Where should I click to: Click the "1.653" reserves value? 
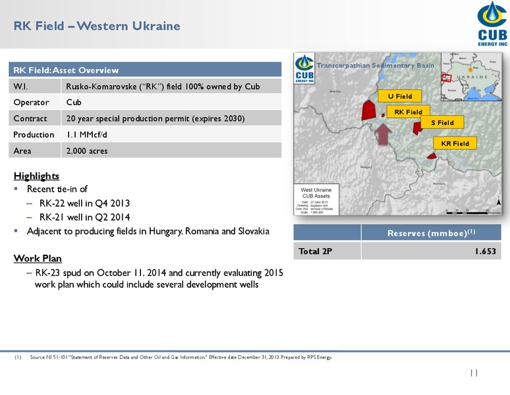(x=485, y=251)
